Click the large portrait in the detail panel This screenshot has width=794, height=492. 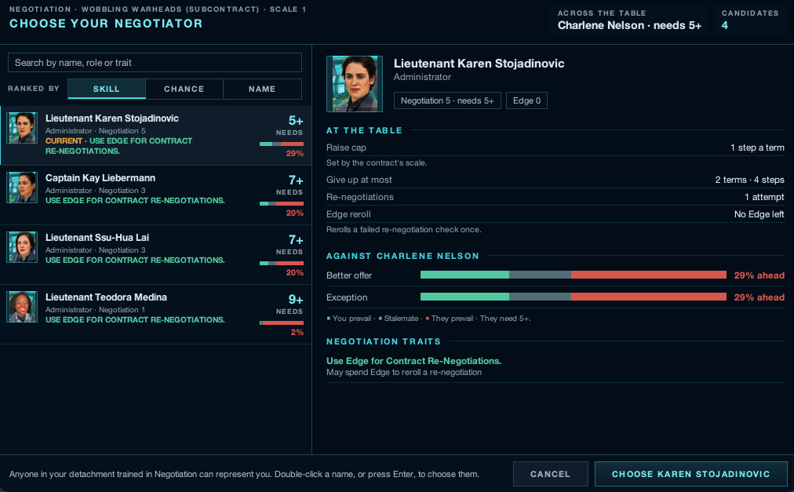pyautogui.click(x=355, y=84)
